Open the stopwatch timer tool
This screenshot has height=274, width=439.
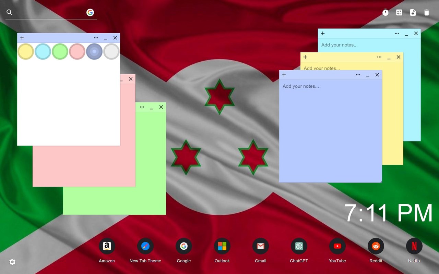click(x=385, y=13)
